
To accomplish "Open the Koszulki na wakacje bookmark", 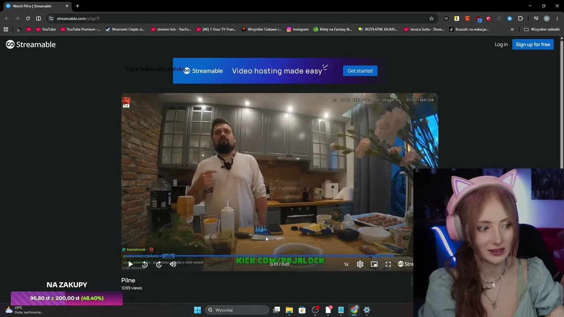I will point(469,29).
